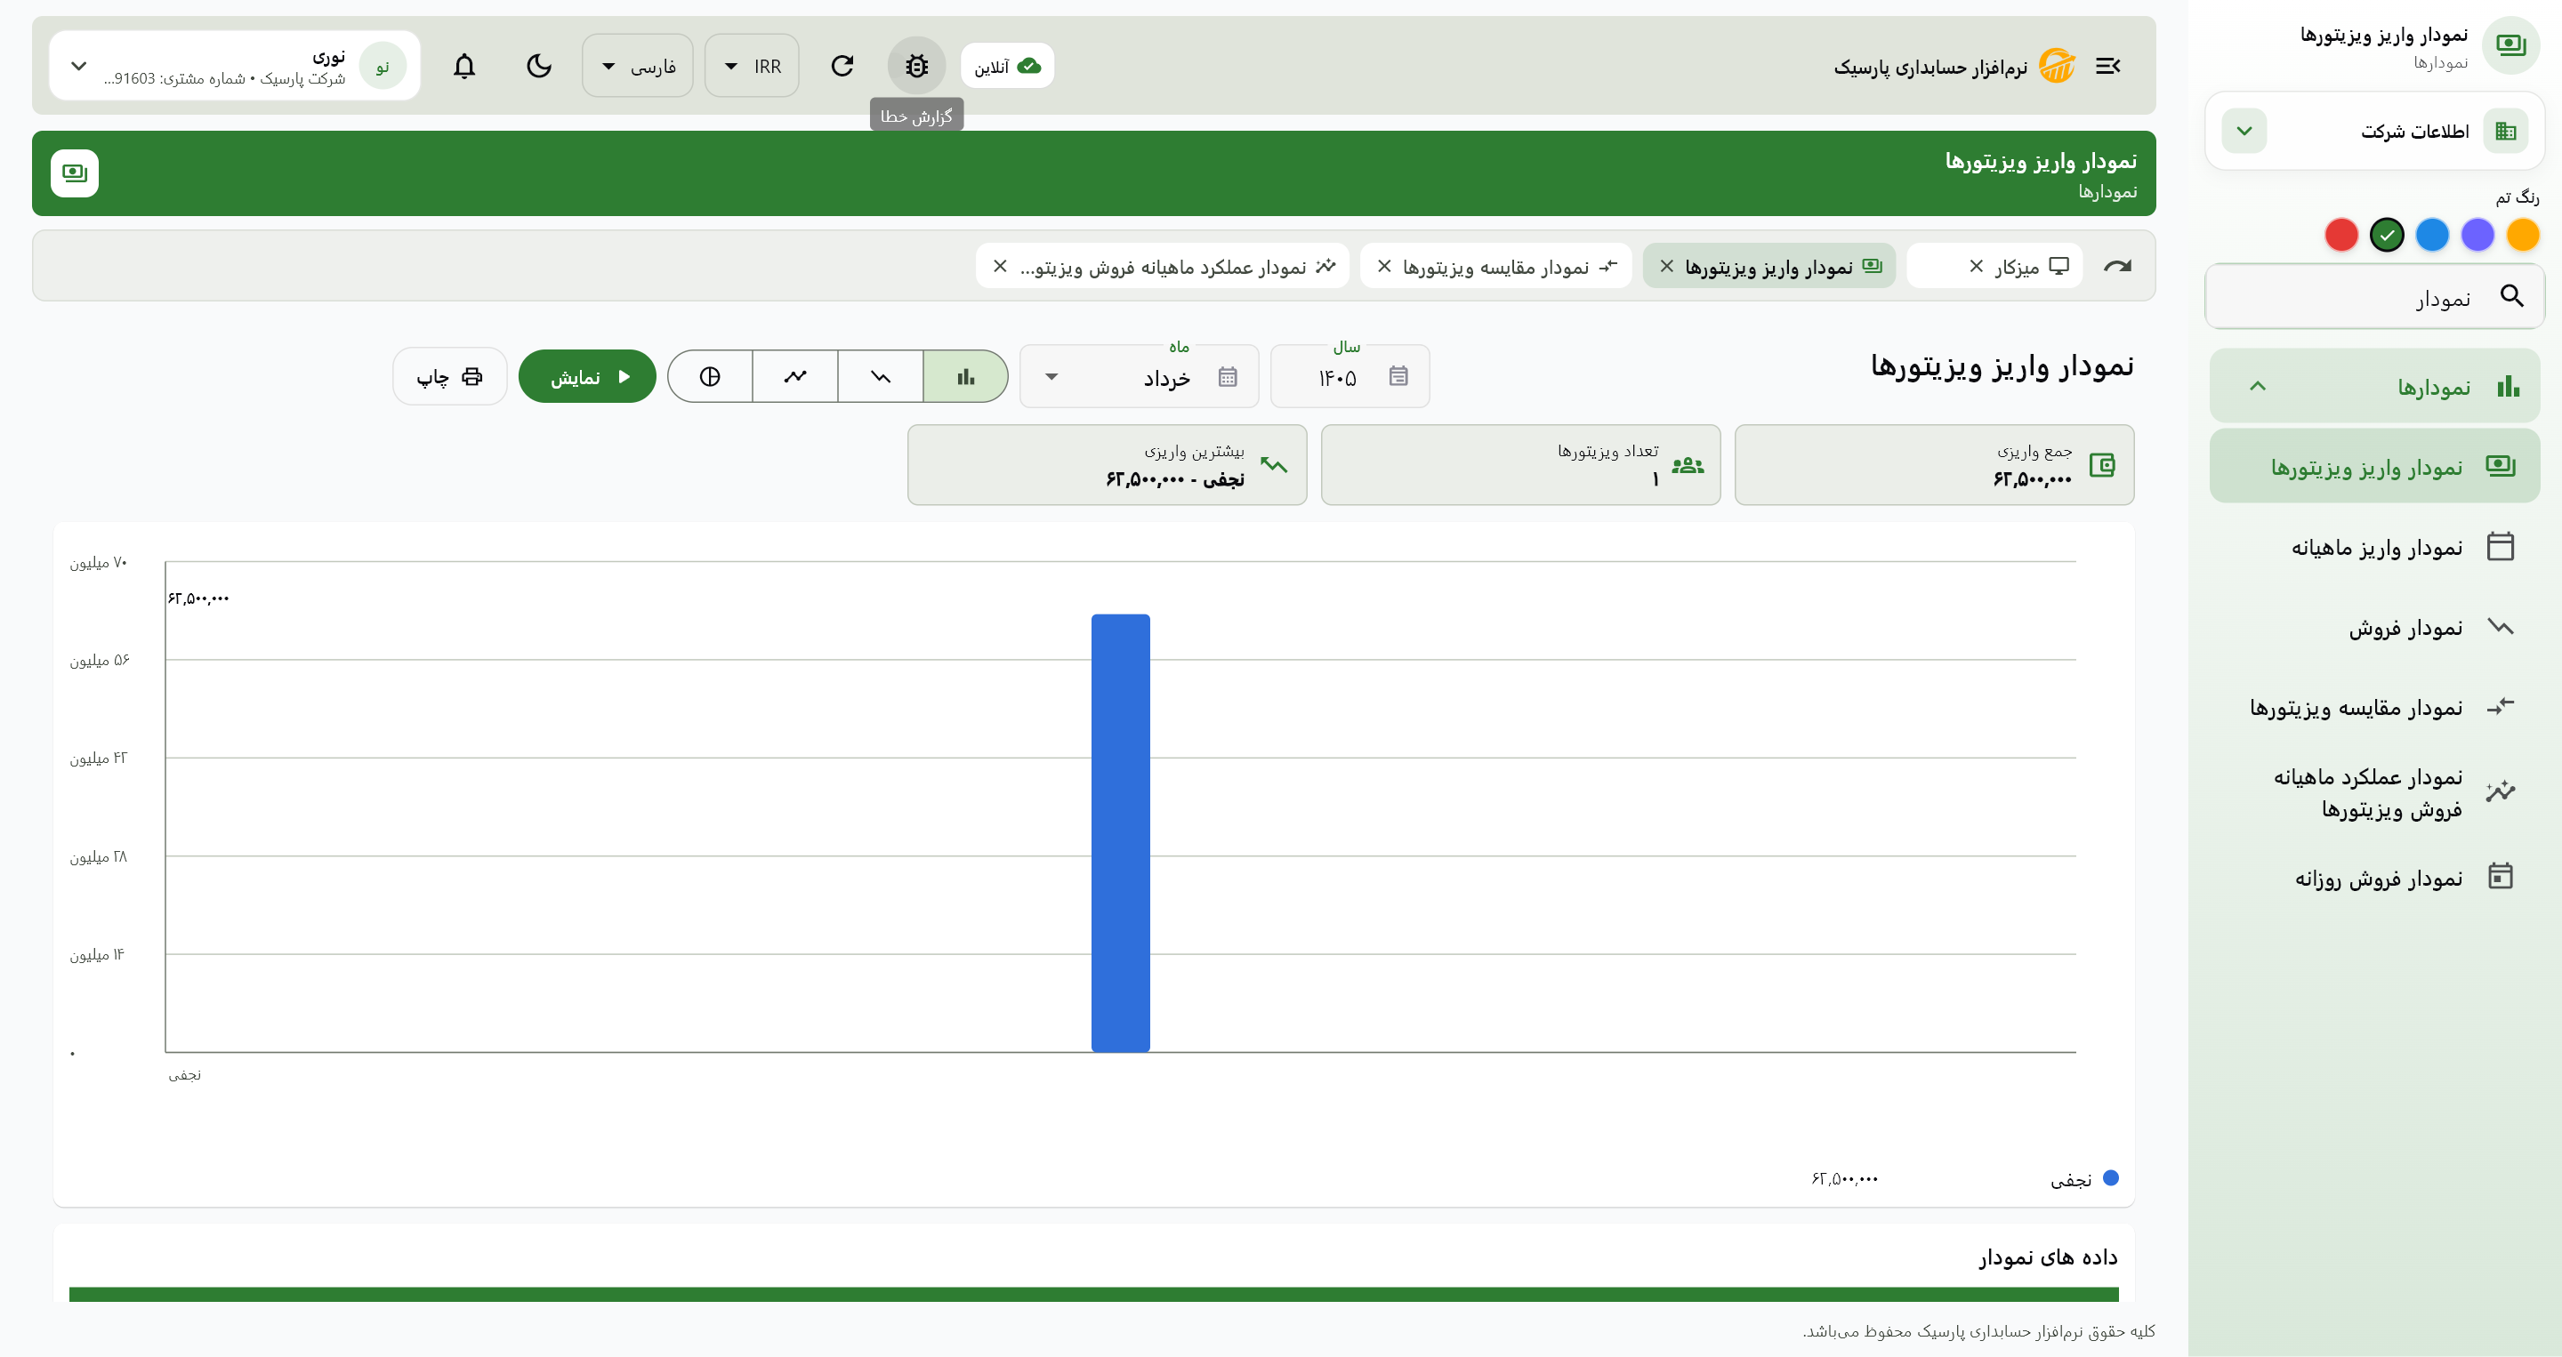2562x1357 pixels.
Task: Click the نو user avatar
Action: pos(383,66)
